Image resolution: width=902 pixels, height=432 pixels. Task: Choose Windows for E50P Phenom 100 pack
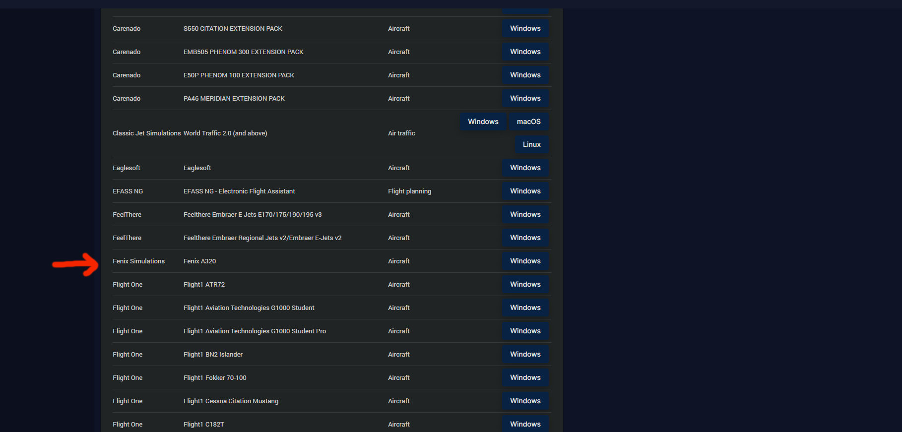(x=525, y=75)
